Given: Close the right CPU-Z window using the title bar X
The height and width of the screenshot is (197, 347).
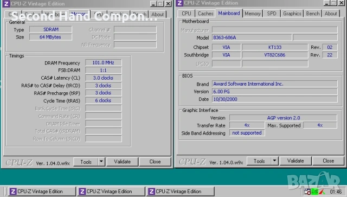Looking at the screenshot, I should 341,3.
